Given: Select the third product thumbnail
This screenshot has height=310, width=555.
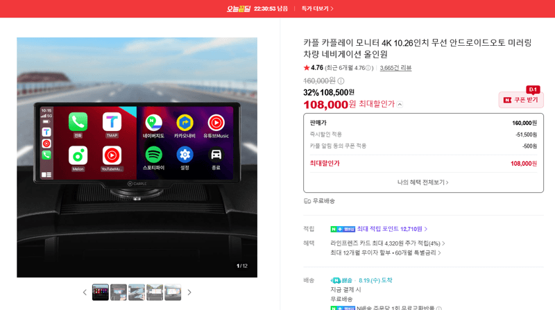Looking at the screenshot, I should (137, 292).
